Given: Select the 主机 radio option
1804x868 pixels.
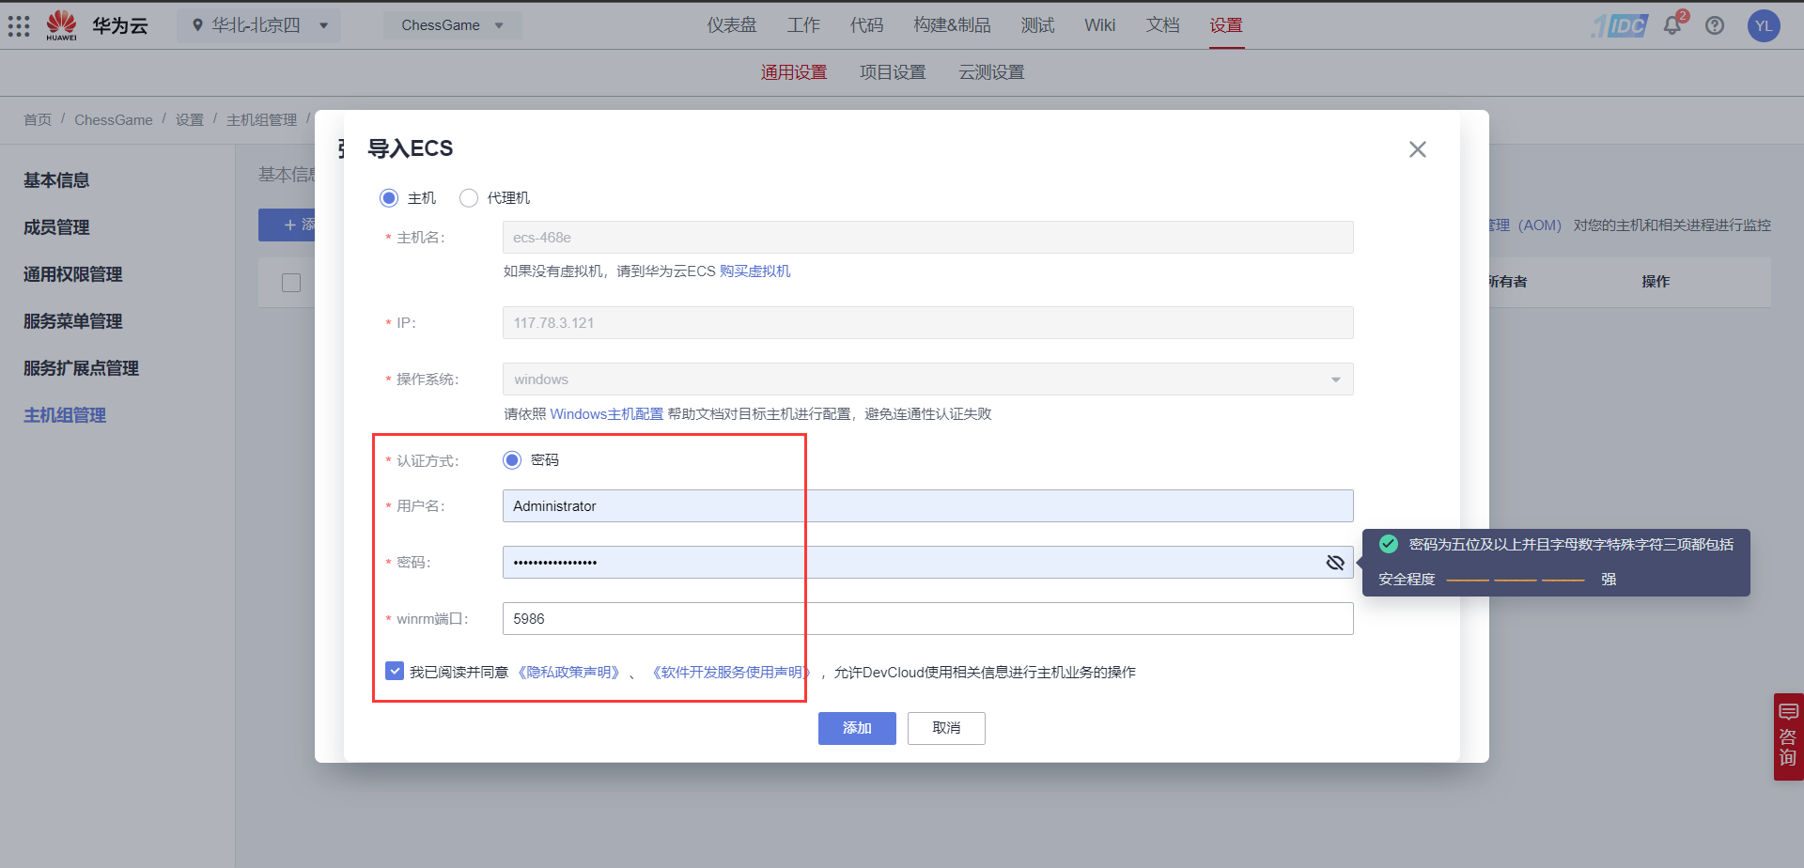Looking at the screenshot, I should click(x=389, y=198).
